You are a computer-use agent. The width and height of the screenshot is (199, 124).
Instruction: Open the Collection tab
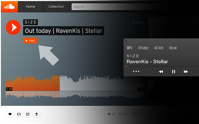pyautogui.click(x=56, y=7)
